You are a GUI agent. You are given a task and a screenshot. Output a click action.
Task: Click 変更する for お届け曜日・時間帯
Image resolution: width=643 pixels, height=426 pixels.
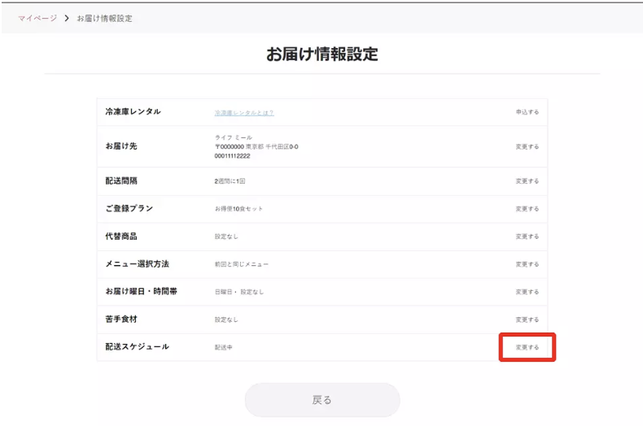(527, 292)
